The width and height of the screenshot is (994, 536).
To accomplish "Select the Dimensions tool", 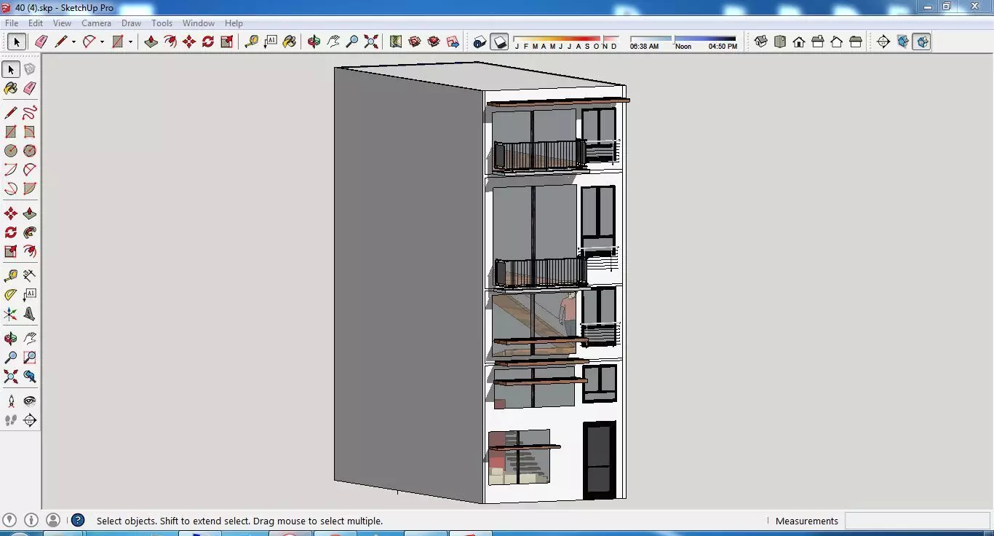I will tap(30, 275).
